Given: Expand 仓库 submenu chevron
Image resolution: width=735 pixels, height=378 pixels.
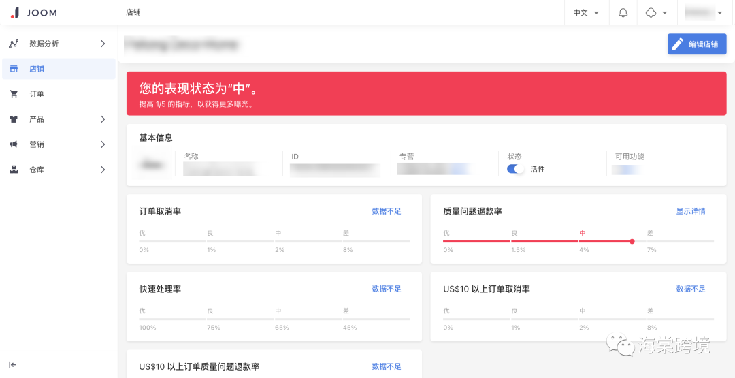Looking at the screenshot, I should click(x=103, y=170).
